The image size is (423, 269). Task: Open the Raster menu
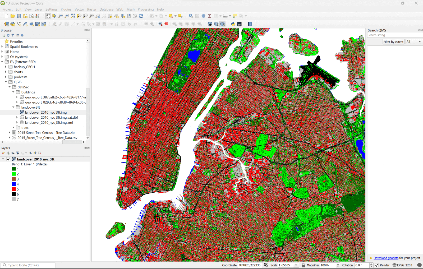click(x=92, y=9)
